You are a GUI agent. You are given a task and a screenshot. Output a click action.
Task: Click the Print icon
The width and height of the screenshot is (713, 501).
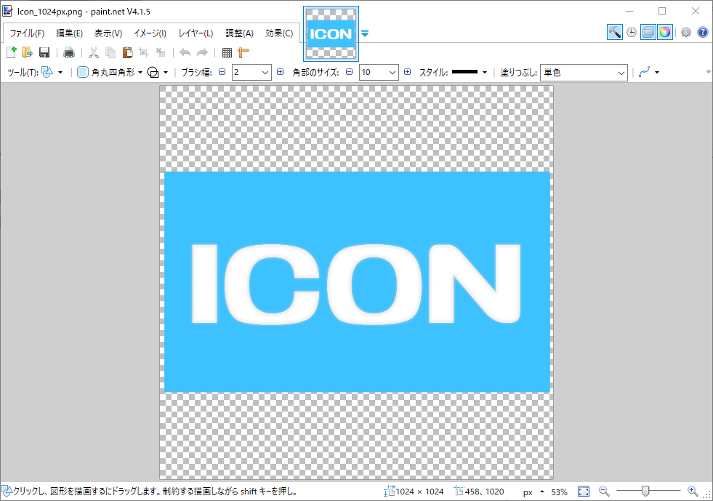[x=68, y=52]
